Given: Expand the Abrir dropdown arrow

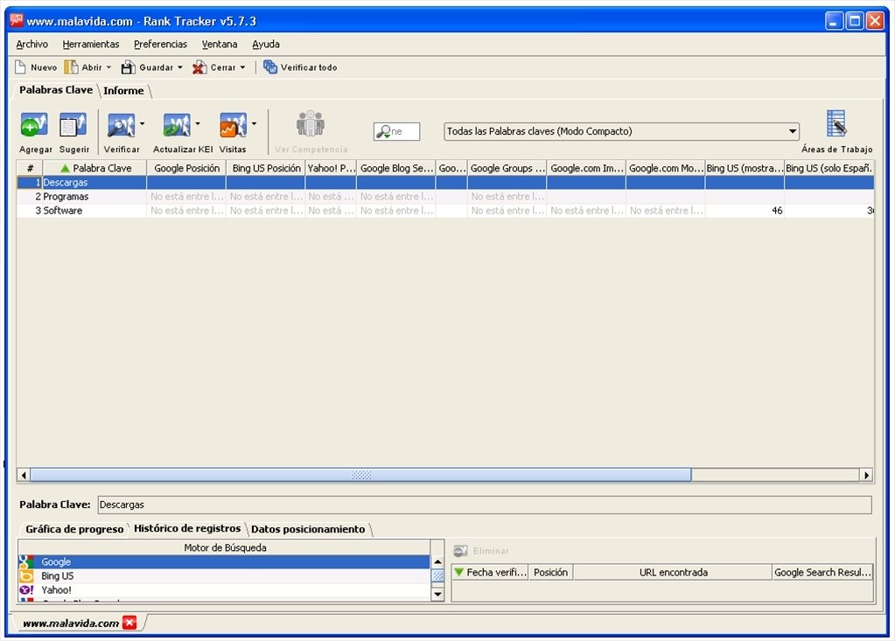Looking at the screenshot, I should click(x=108, y=67).
